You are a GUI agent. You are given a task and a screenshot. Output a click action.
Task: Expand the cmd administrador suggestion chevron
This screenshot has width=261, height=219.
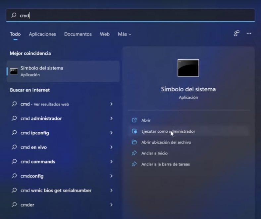pyautogui.click(x=111, y=118)
